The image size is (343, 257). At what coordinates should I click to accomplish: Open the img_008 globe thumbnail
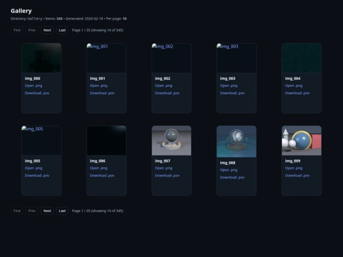pos(236,142)
